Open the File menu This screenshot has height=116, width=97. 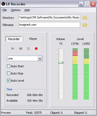point(5,10)
